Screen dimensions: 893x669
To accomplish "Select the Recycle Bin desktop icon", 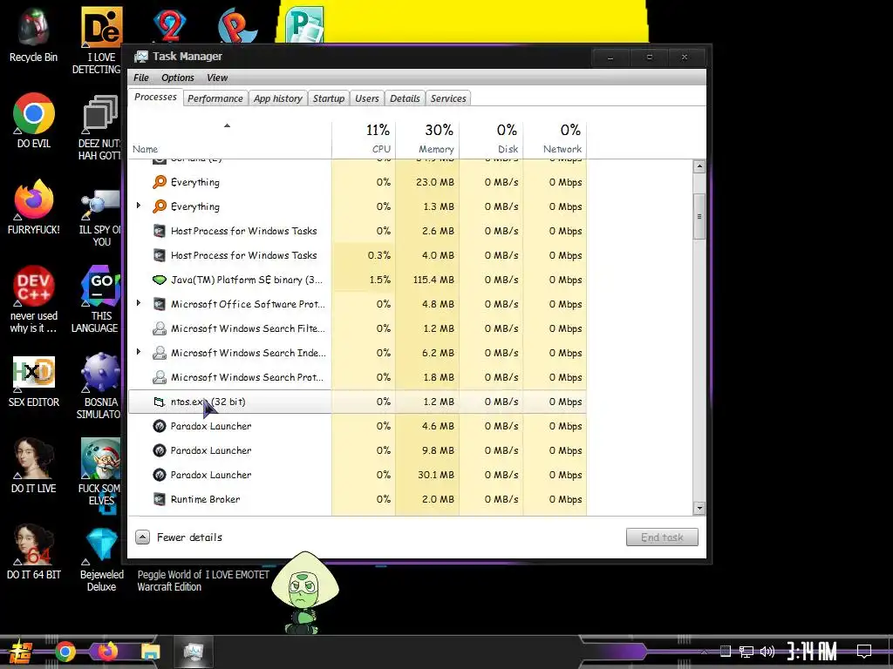I will (x=33, y=27).
